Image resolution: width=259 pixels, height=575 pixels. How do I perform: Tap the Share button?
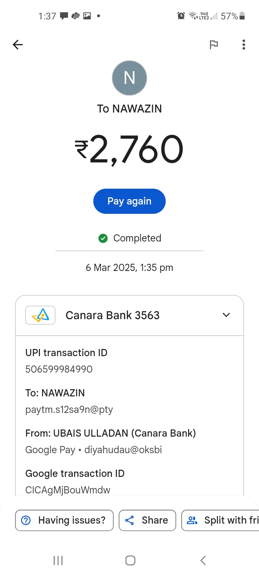[x=147, y=520]
